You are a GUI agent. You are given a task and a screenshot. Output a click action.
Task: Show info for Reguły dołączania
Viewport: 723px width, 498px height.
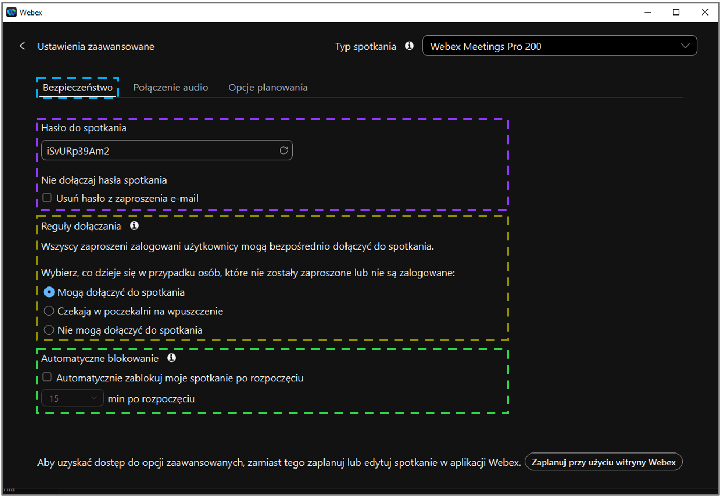pos(134,226)
